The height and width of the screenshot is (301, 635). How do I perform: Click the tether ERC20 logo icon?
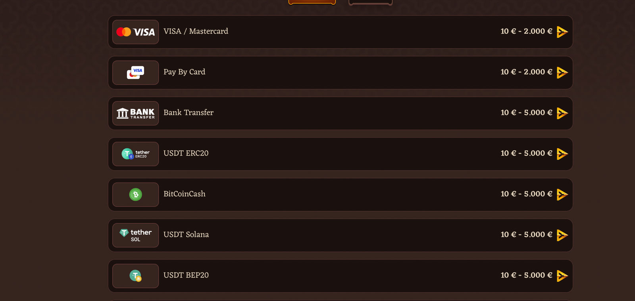click(135, 154)
